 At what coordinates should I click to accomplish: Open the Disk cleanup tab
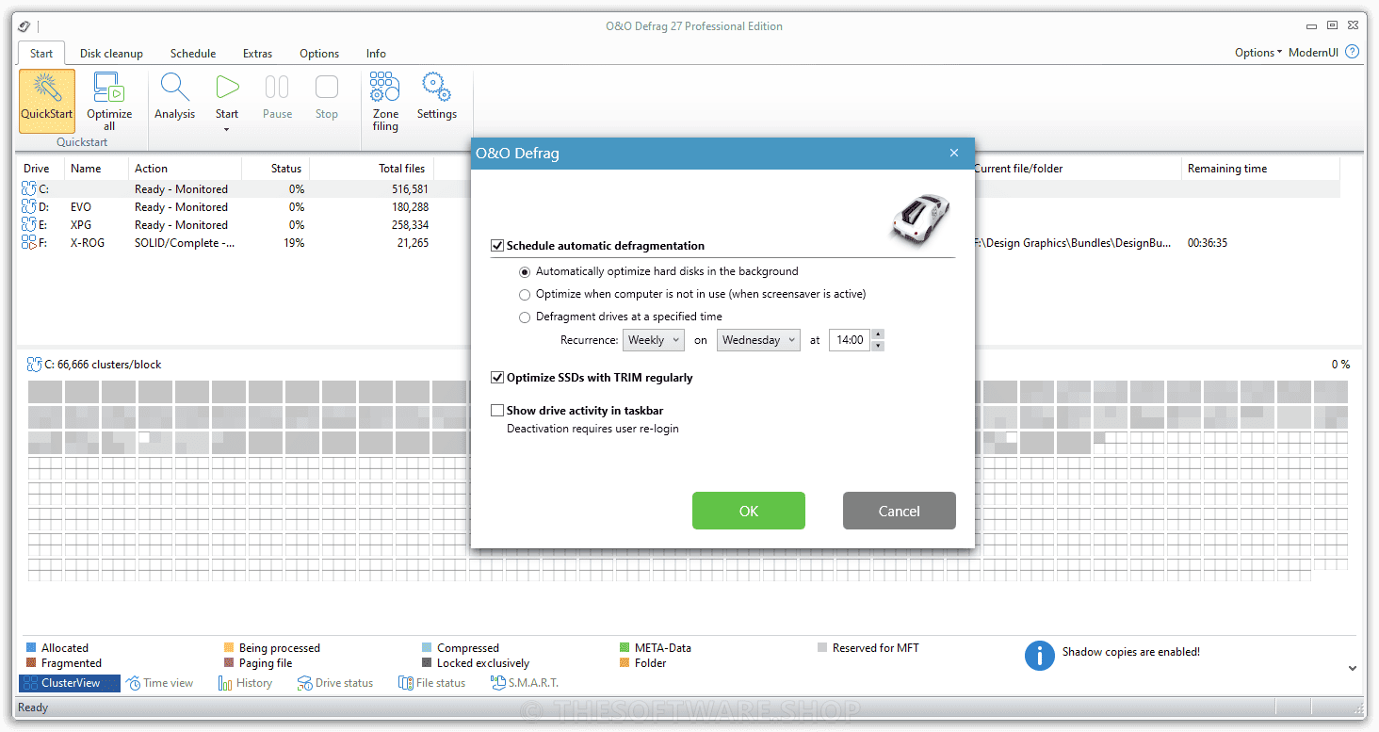111,54
